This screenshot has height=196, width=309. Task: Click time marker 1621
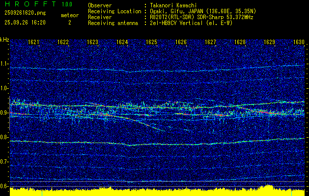point(33,42)
